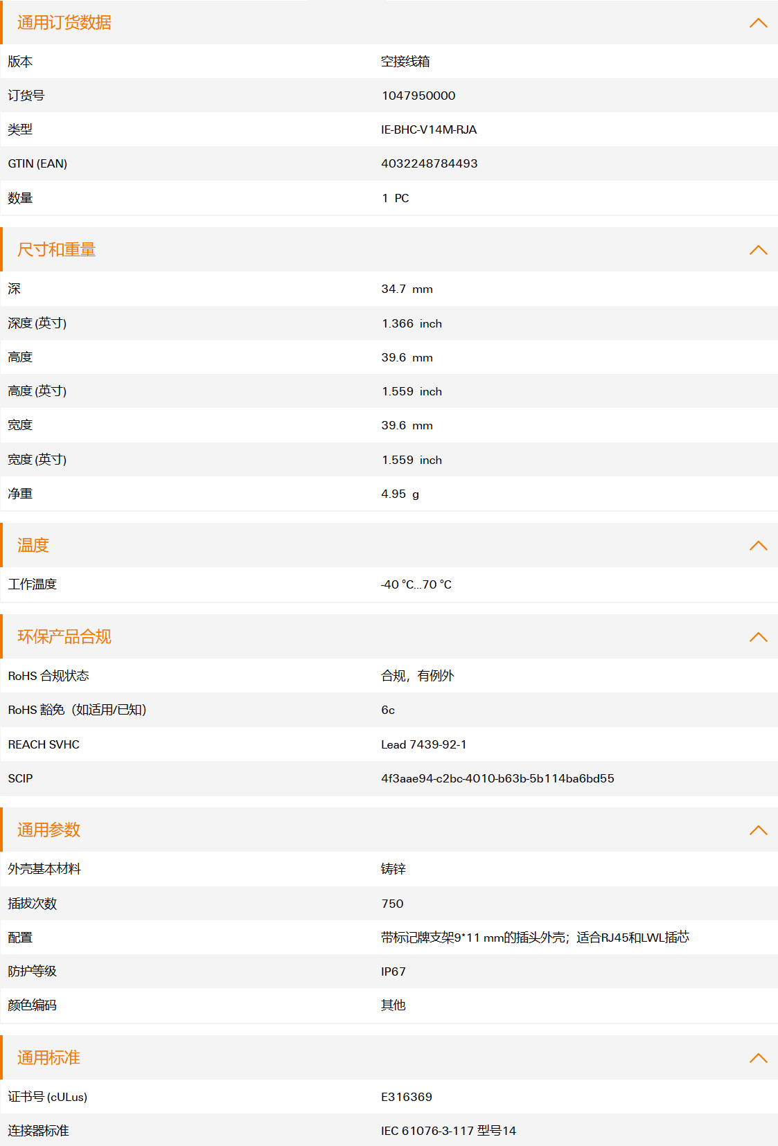The height and width of the screenshot is (1146, 778).
Task: Click the 证书号 (cULus) row label
Action: (48, 1097)
